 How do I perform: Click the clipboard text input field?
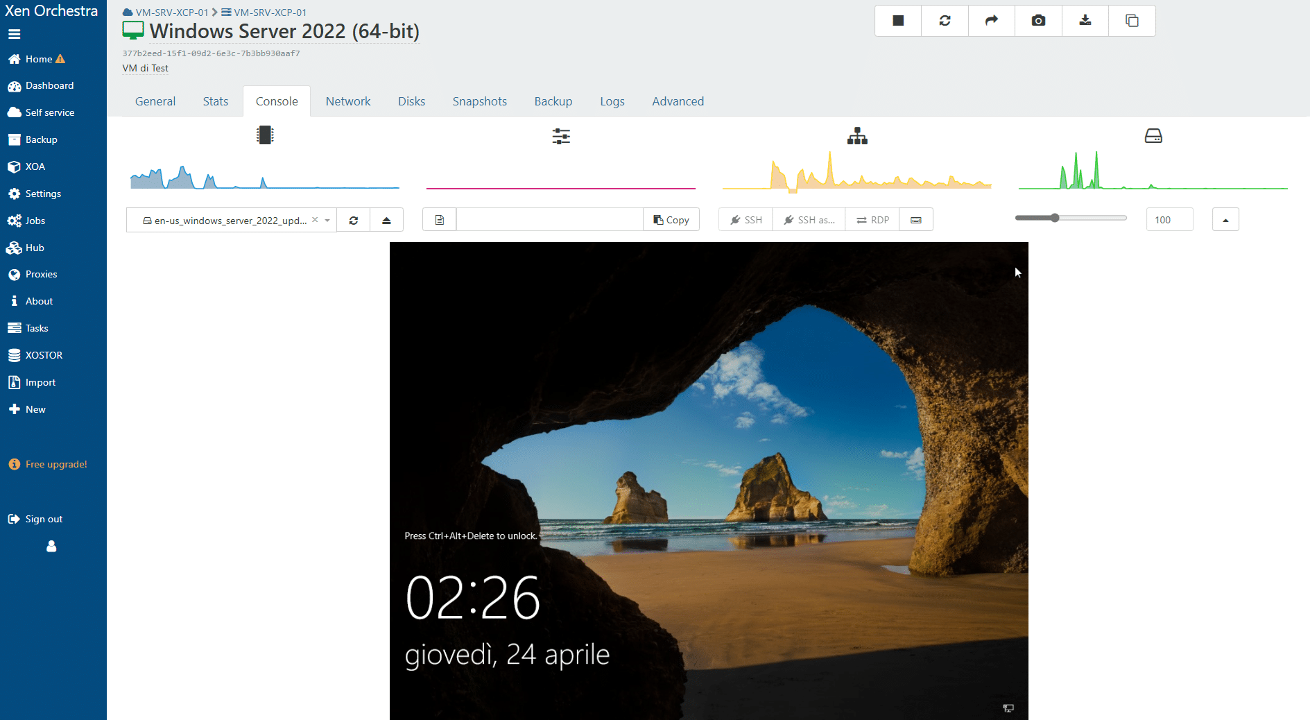549,220
